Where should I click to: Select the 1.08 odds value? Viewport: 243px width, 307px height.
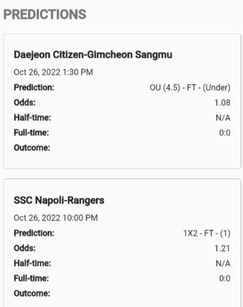[x=222, y=103]
